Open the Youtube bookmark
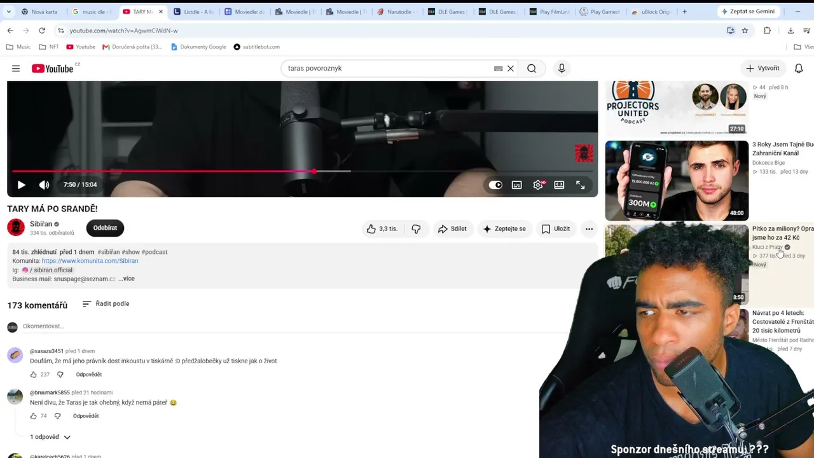Screen dimensions: 814x458 pos(81,47)
